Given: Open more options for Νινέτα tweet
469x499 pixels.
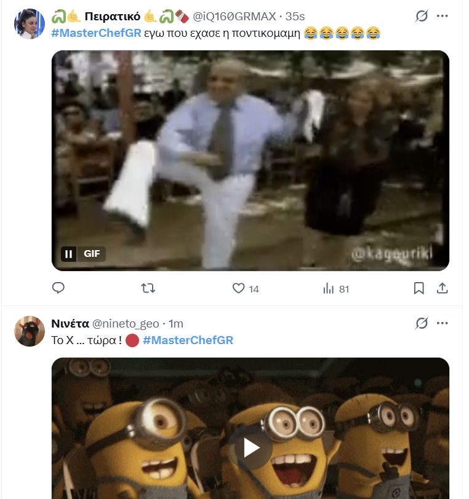Looking at the screenshot, I should click(443, 323).
